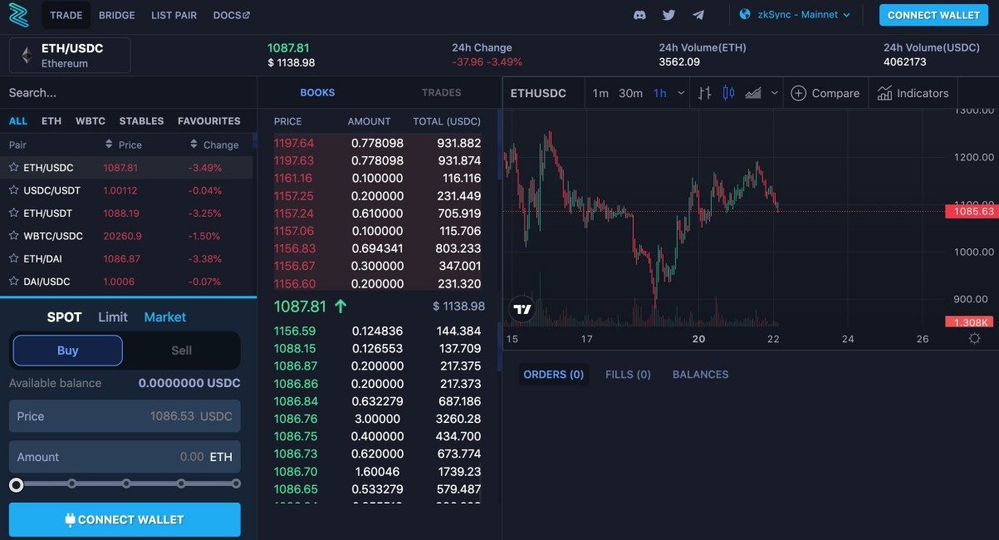The width and height of the screenshot is (999, 540).
Task: Sort pairs by Change column
Action: 214,145
